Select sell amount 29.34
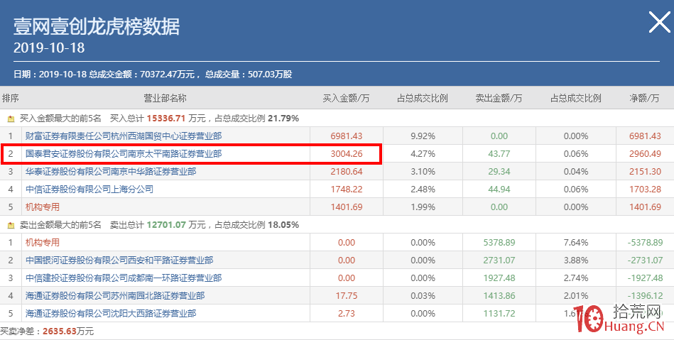Image resolution: width=674 pixels, height=340 pixels. (499, 172)
